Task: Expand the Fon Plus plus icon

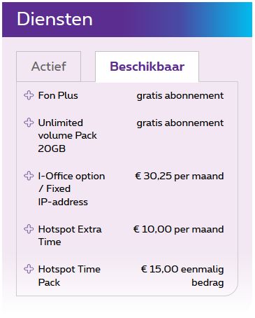Action: tap(29, 95)
